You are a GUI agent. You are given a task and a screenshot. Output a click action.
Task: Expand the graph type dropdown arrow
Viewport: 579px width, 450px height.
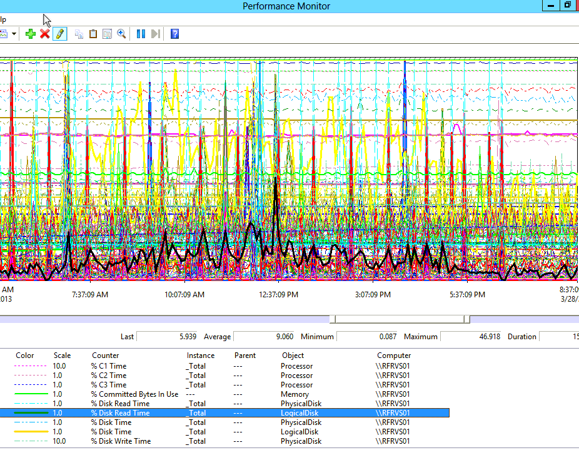pos(14,34)
